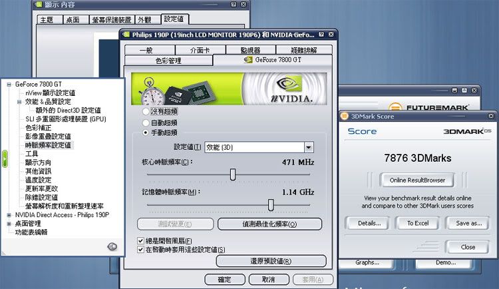
Task: Click the NVIDIA icon in Philips 190P title bar
Action: [126, 35]
